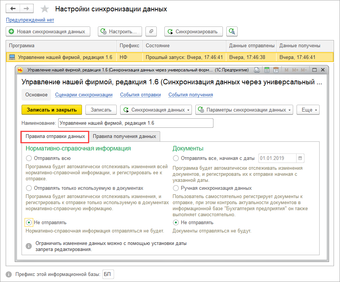Screen dimensions: 340x282
Task: Click into the 'Наименование' text field
Action: (136, 123)
